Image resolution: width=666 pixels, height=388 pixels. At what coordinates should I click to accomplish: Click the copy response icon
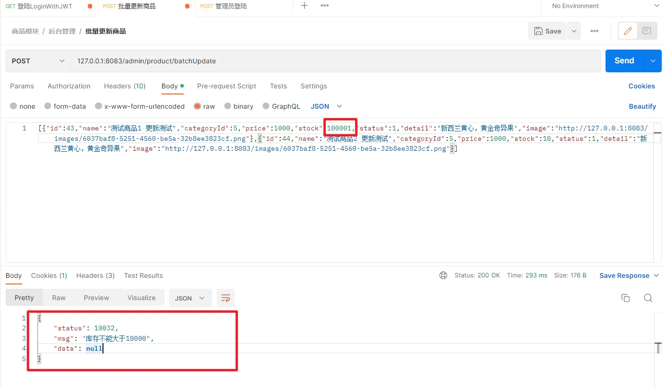(625, 298)
